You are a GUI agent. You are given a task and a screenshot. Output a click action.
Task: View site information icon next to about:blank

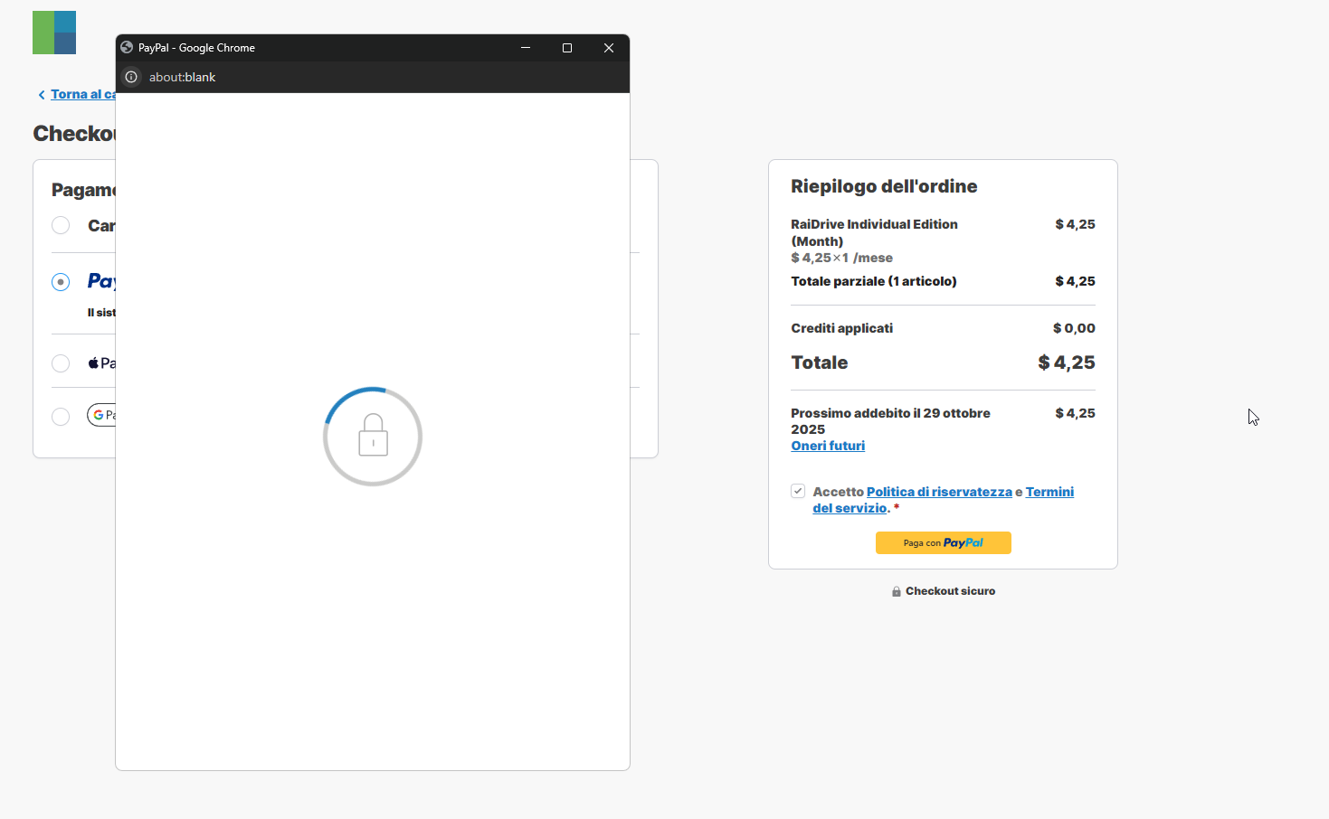click(x=131, y=77)
